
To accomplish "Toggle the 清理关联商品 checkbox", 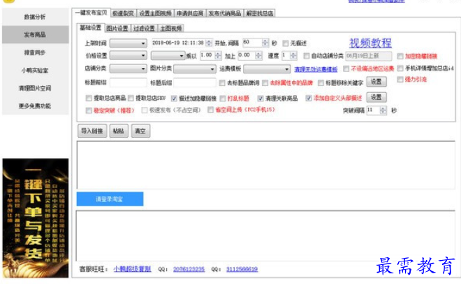I will tap(261, 98).
